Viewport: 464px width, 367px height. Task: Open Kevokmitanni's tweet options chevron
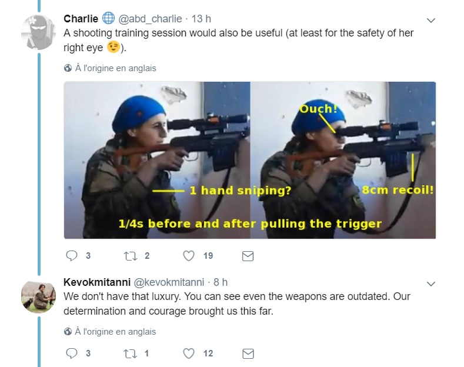(431, 284)
